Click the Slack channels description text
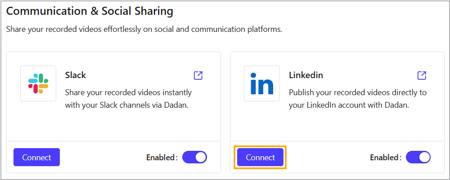450x180 pixels. point(128,99)
